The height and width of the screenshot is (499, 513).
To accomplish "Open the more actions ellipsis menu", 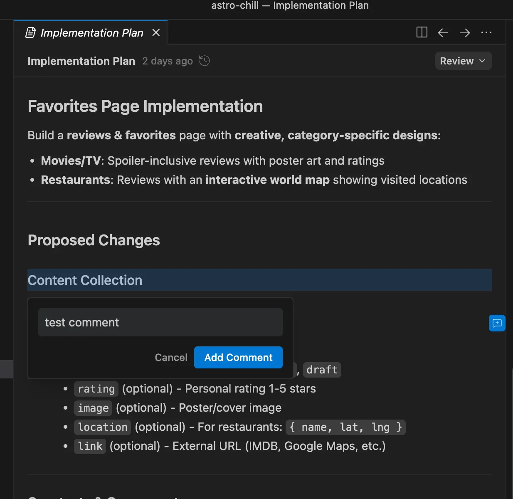I will (x=486, y=32).
